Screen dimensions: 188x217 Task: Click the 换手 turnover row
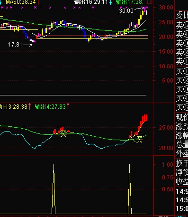click(181, 163)
